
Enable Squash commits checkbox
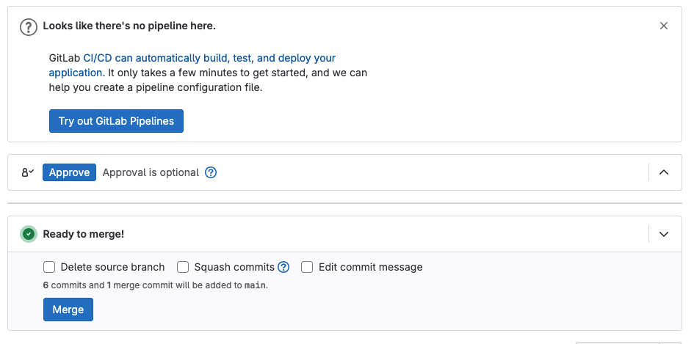click(x=183, y=267)
